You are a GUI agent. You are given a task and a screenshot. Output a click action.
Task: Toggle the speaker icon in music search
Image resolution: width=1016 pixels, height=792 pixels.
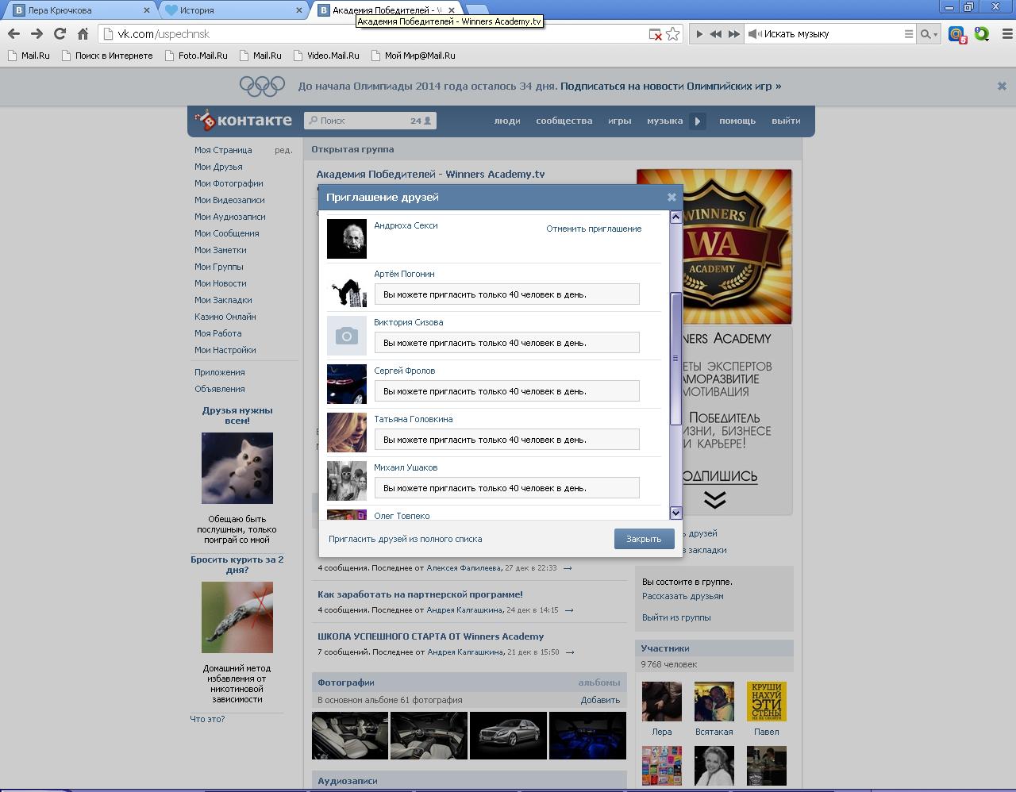[755, 34]
